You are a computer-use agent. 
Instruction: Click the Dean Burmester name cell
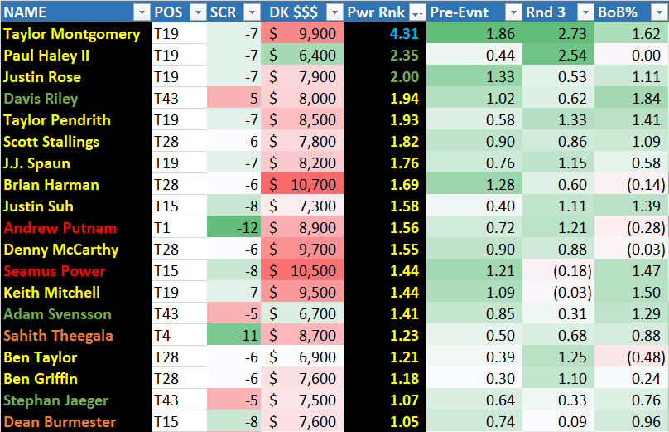click(76, 421)
